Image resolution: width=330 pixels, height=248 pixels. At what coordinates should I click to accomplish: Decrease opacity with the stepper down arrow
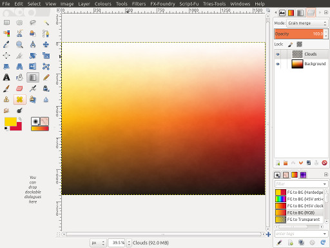326,36
